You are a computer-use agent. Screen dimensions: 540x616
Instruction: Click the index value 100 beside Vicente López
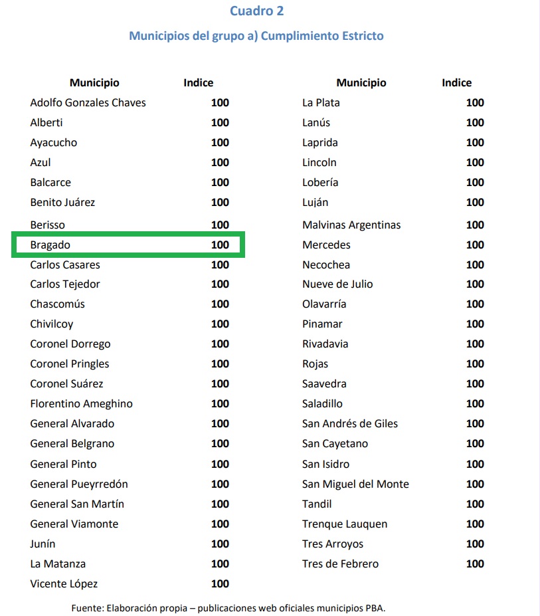(x=220, y=583)
